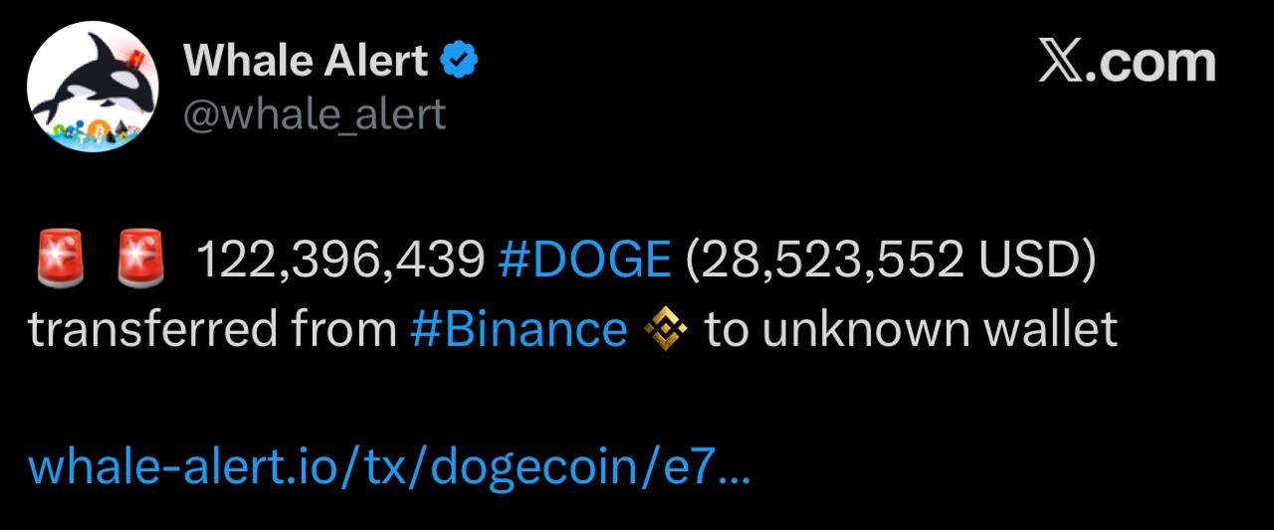Click the "to unknown wallet" text
1274x530 pixels.
point(911,329)
